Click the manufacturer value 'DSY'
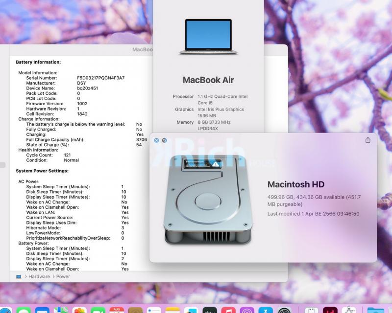Viewport: 392px width, 313px height. [x=81, y=83]
